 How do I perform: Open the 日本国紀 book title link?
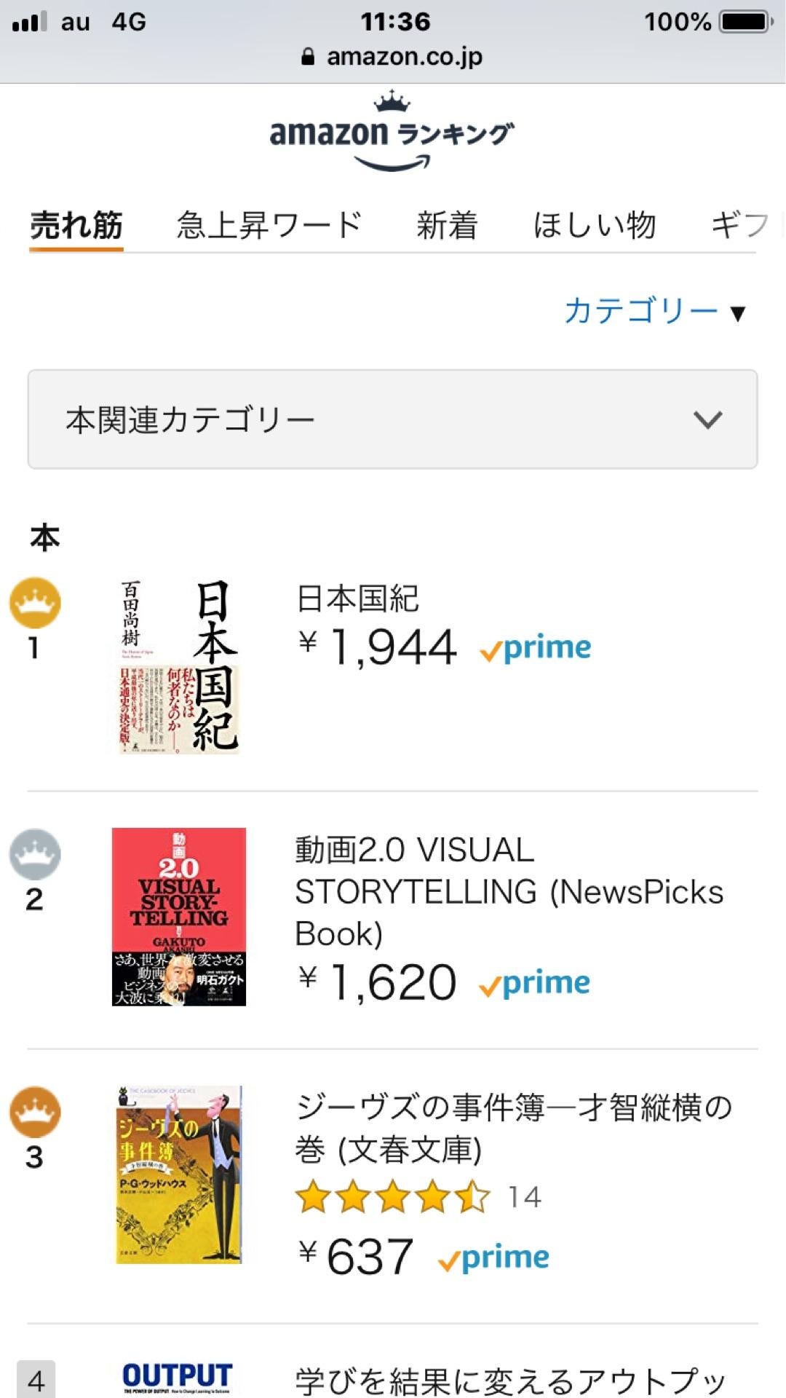point(357,599)
